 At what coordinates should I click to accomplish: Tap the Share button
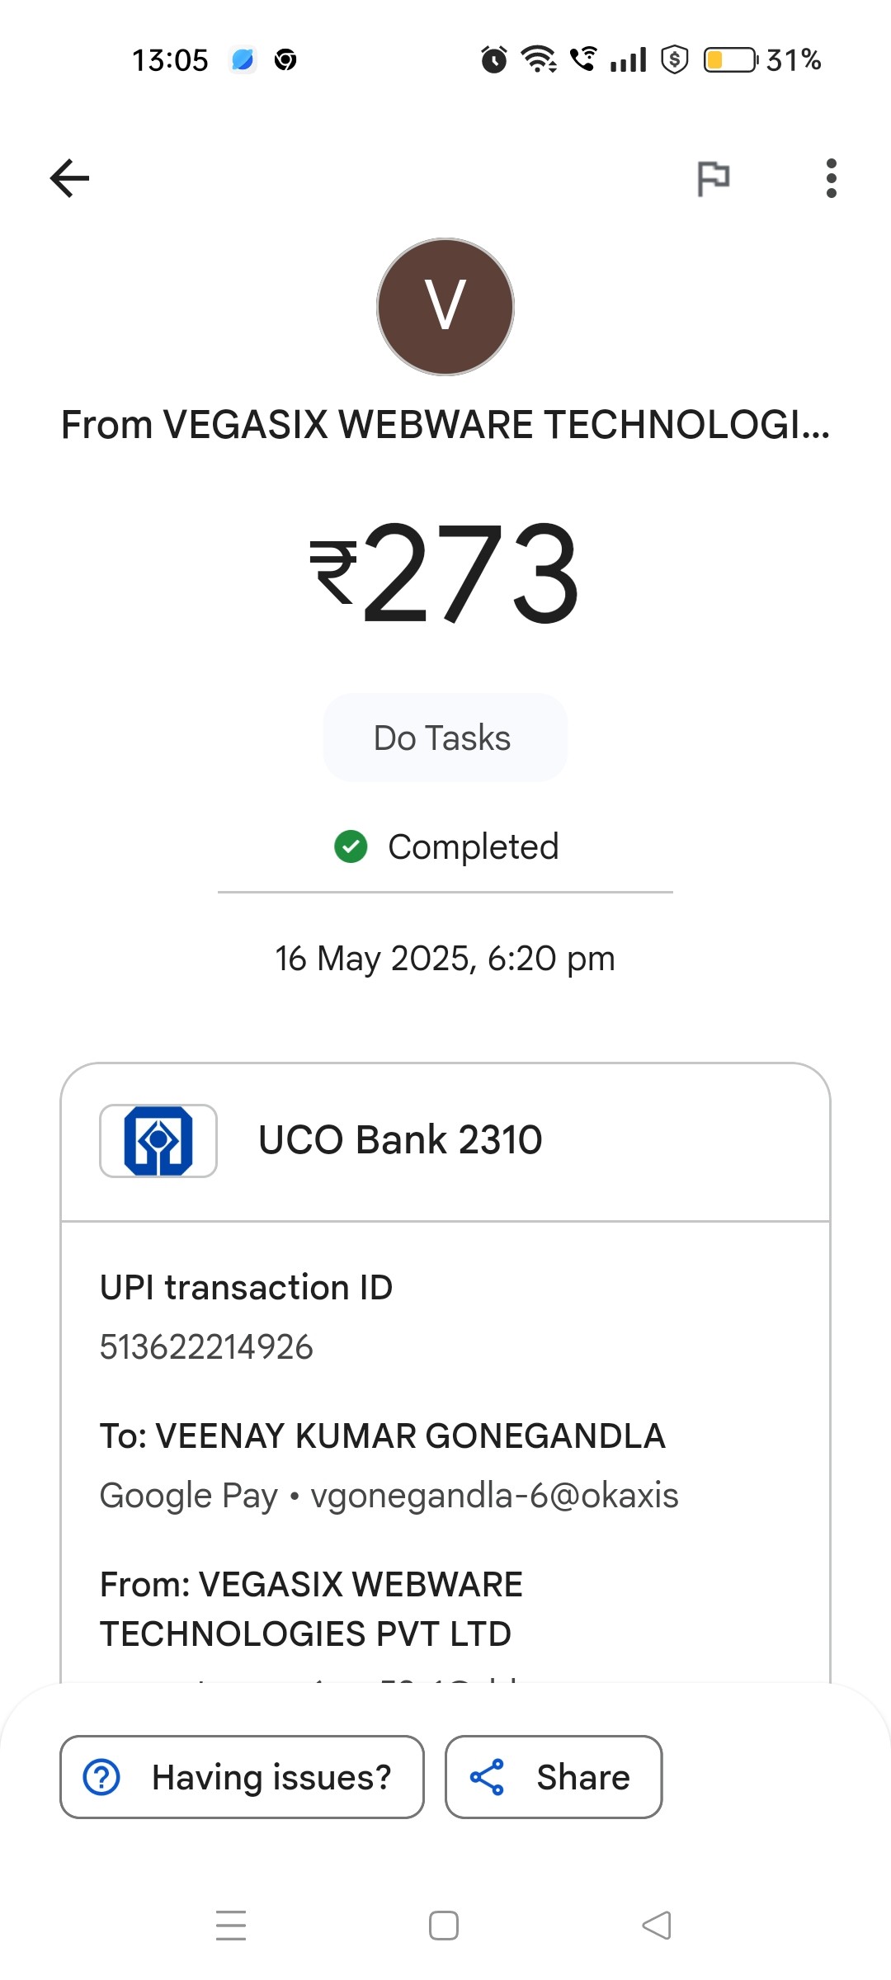click(554, 1777)
